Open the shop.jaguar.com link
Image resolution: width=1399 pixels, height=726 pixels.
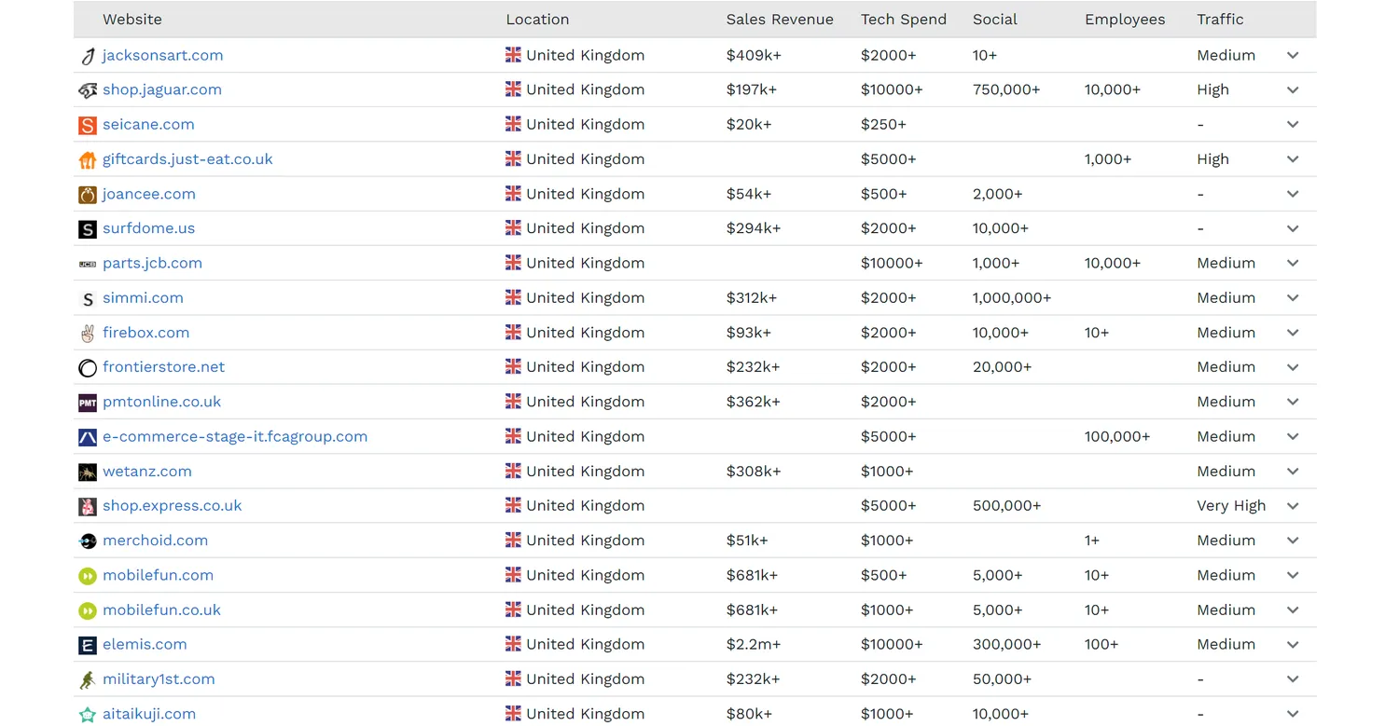pyautogui.click(x=162, y=90)
